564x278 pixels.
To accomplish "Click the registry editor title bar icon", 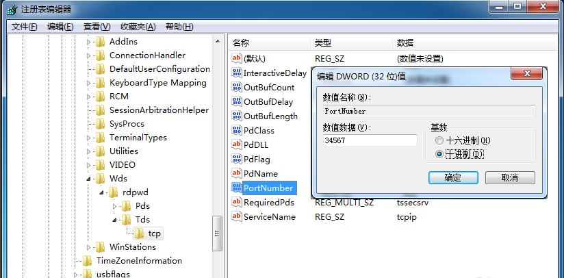I will click(x=12, y=9).
